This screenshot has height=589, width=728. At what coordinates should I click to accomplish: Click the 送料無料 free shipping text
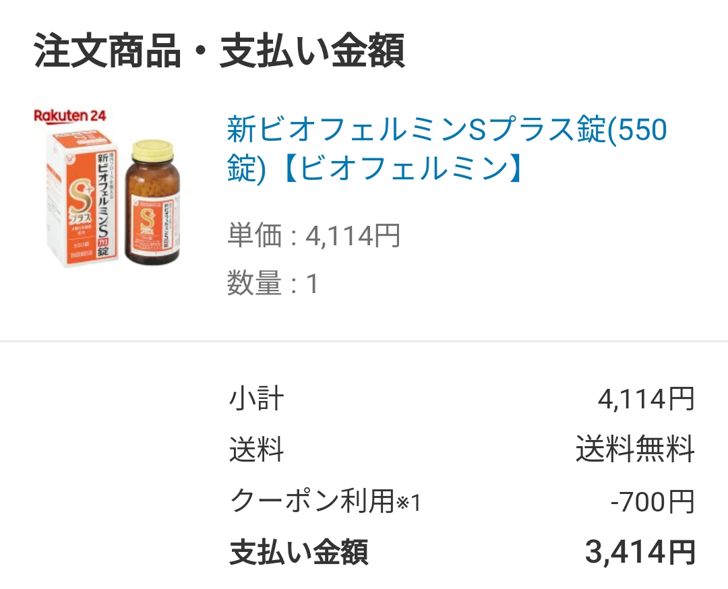[635, 449]
